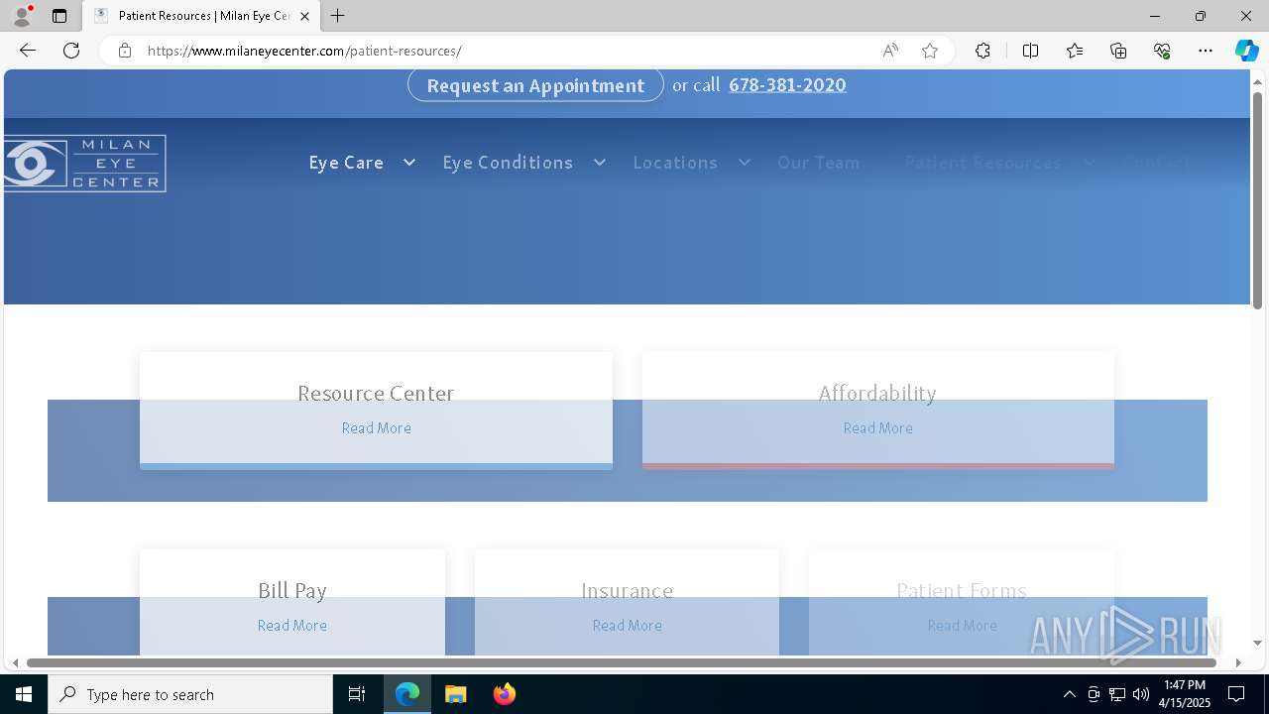Screen dimensions: 1269x714
Task: View site information lock icon
Action: click(125, 51)
